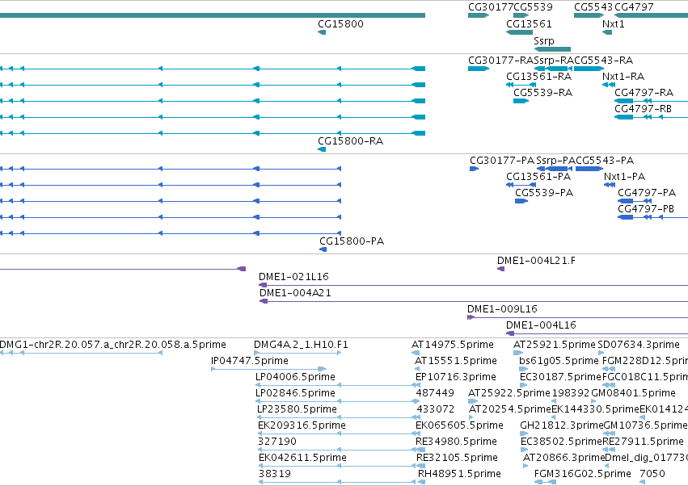Select the SD07634.3prime EST label

(x=639, y=345)
